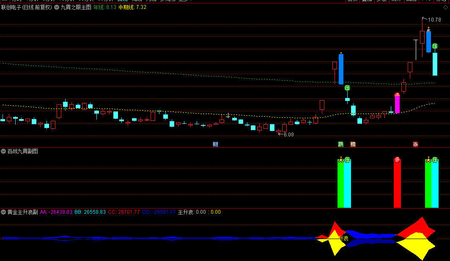
Task: Click 多 icon atop red sub-chart bar
Action: [x=397, y=160]
